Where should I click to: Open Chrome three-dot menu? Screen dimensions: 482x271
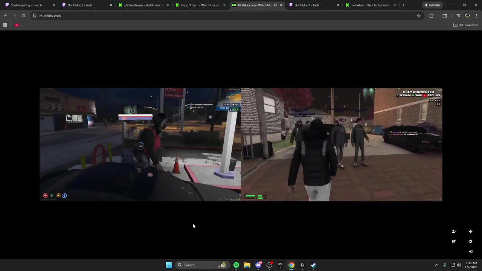click(x=476, y=16)
